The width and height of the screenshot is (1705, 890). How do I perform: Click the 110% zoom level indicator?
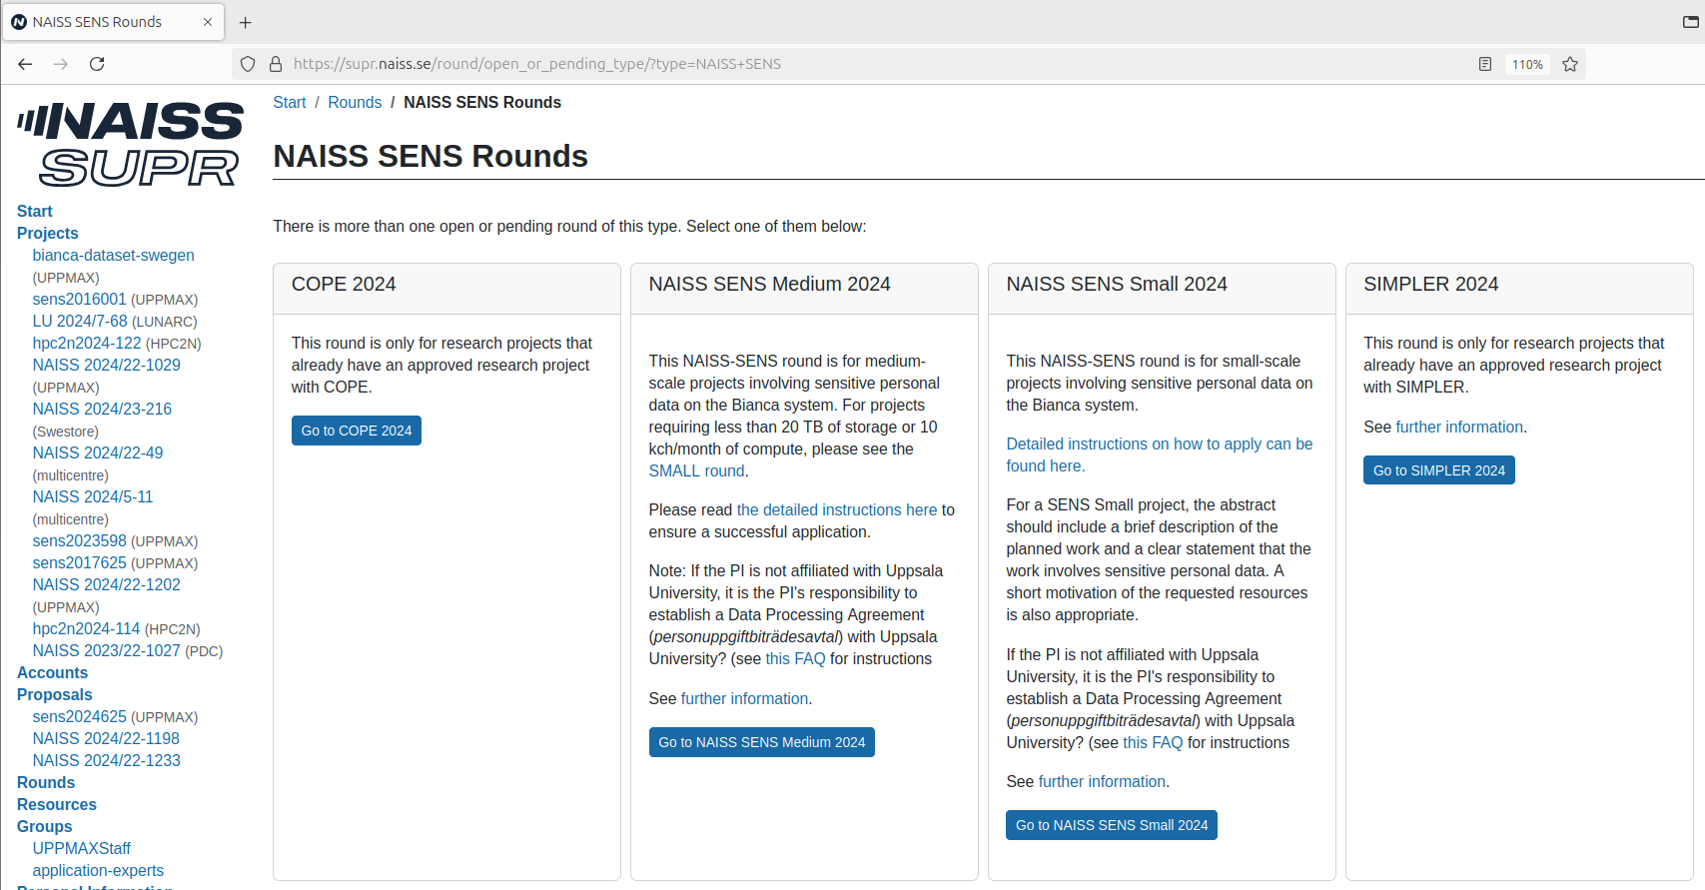(x=1527, y=64)
